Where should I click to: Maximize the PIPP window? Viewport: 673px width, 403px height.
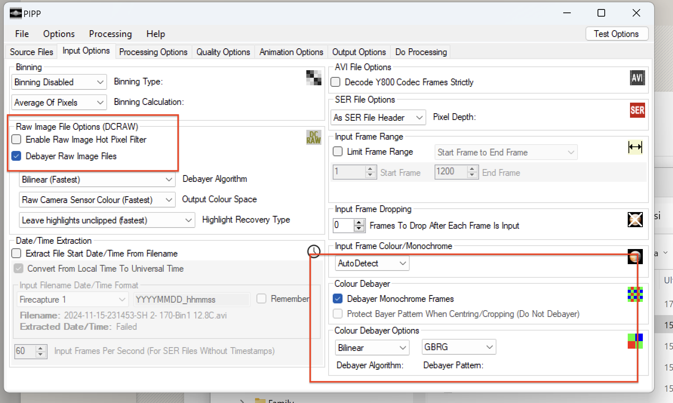pyautogui.click(x=601, y=13)
